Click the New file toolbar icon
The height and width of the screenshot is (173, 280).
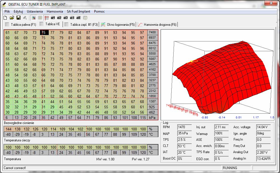5,18
